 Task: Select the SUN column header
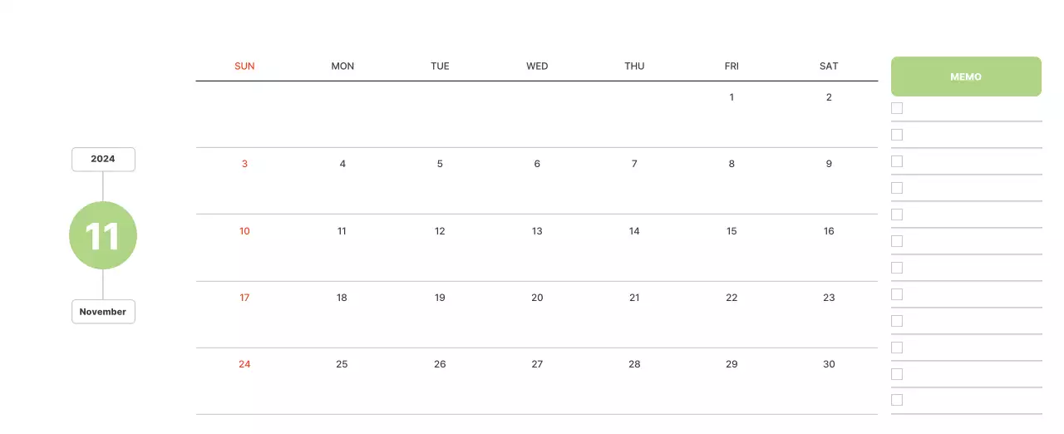(x=244, y=66)
